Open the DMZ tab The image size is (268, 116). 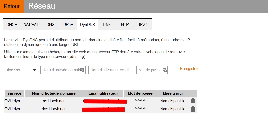point(107,25)
